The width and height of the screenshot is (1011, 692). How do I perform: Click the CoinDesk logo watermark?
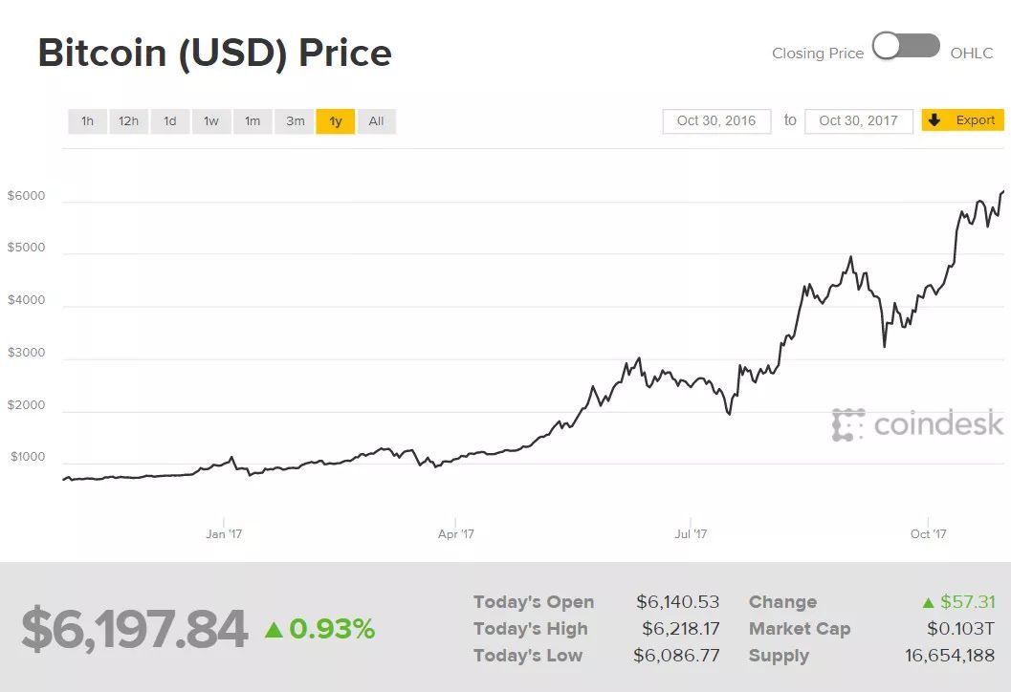917,424
